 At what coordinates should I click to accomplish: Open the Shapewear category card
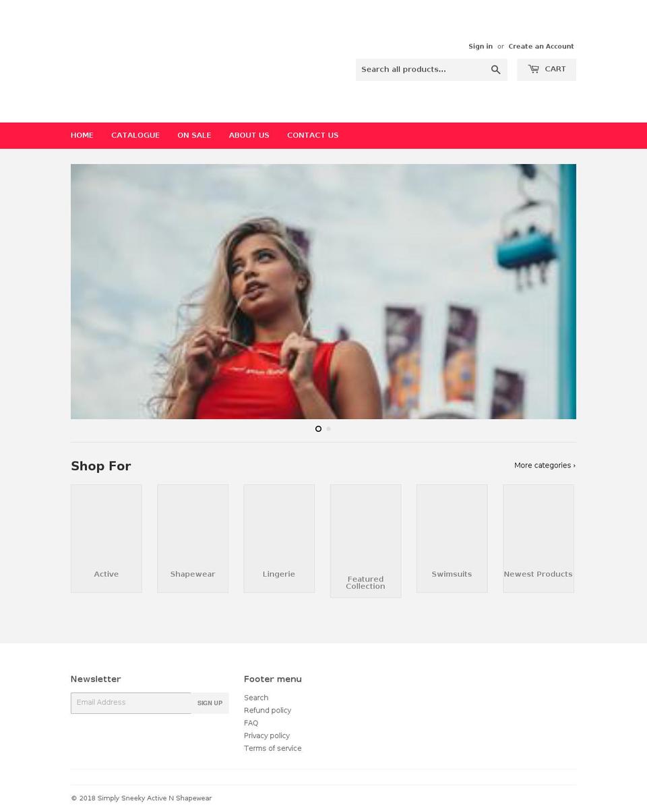coord(193,538)
